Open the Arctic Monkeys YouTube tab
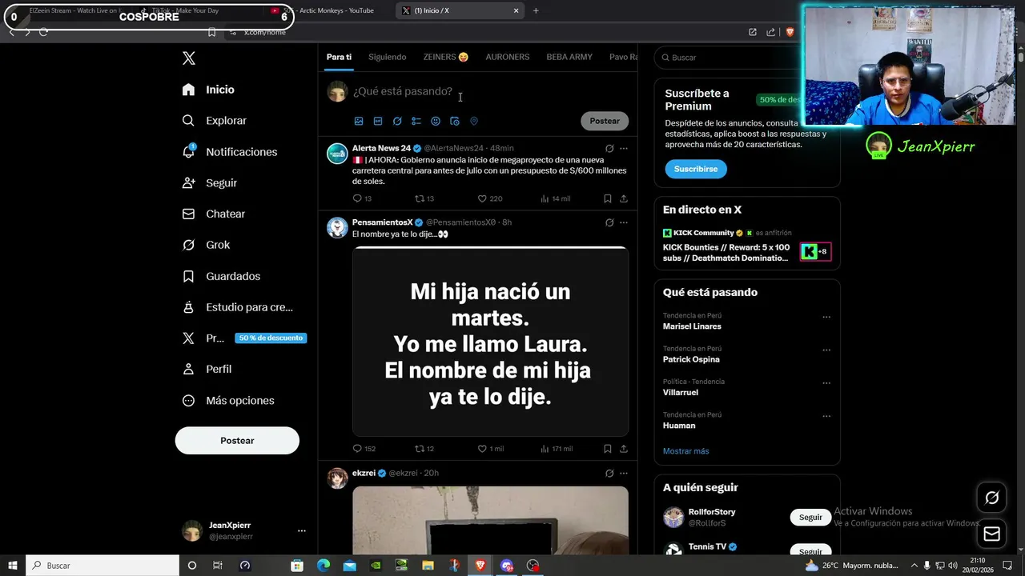The width and height of the screenshot is (1025, 576). coord(328,10)
